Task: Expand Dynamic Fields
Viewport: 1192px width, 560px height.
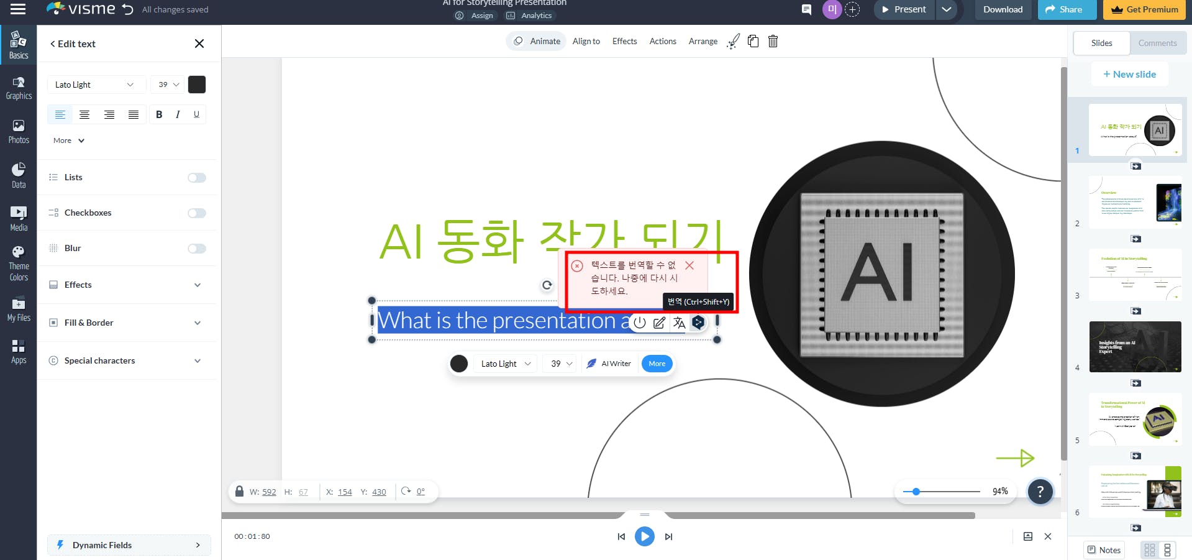Action: click(x=129, y=545)
